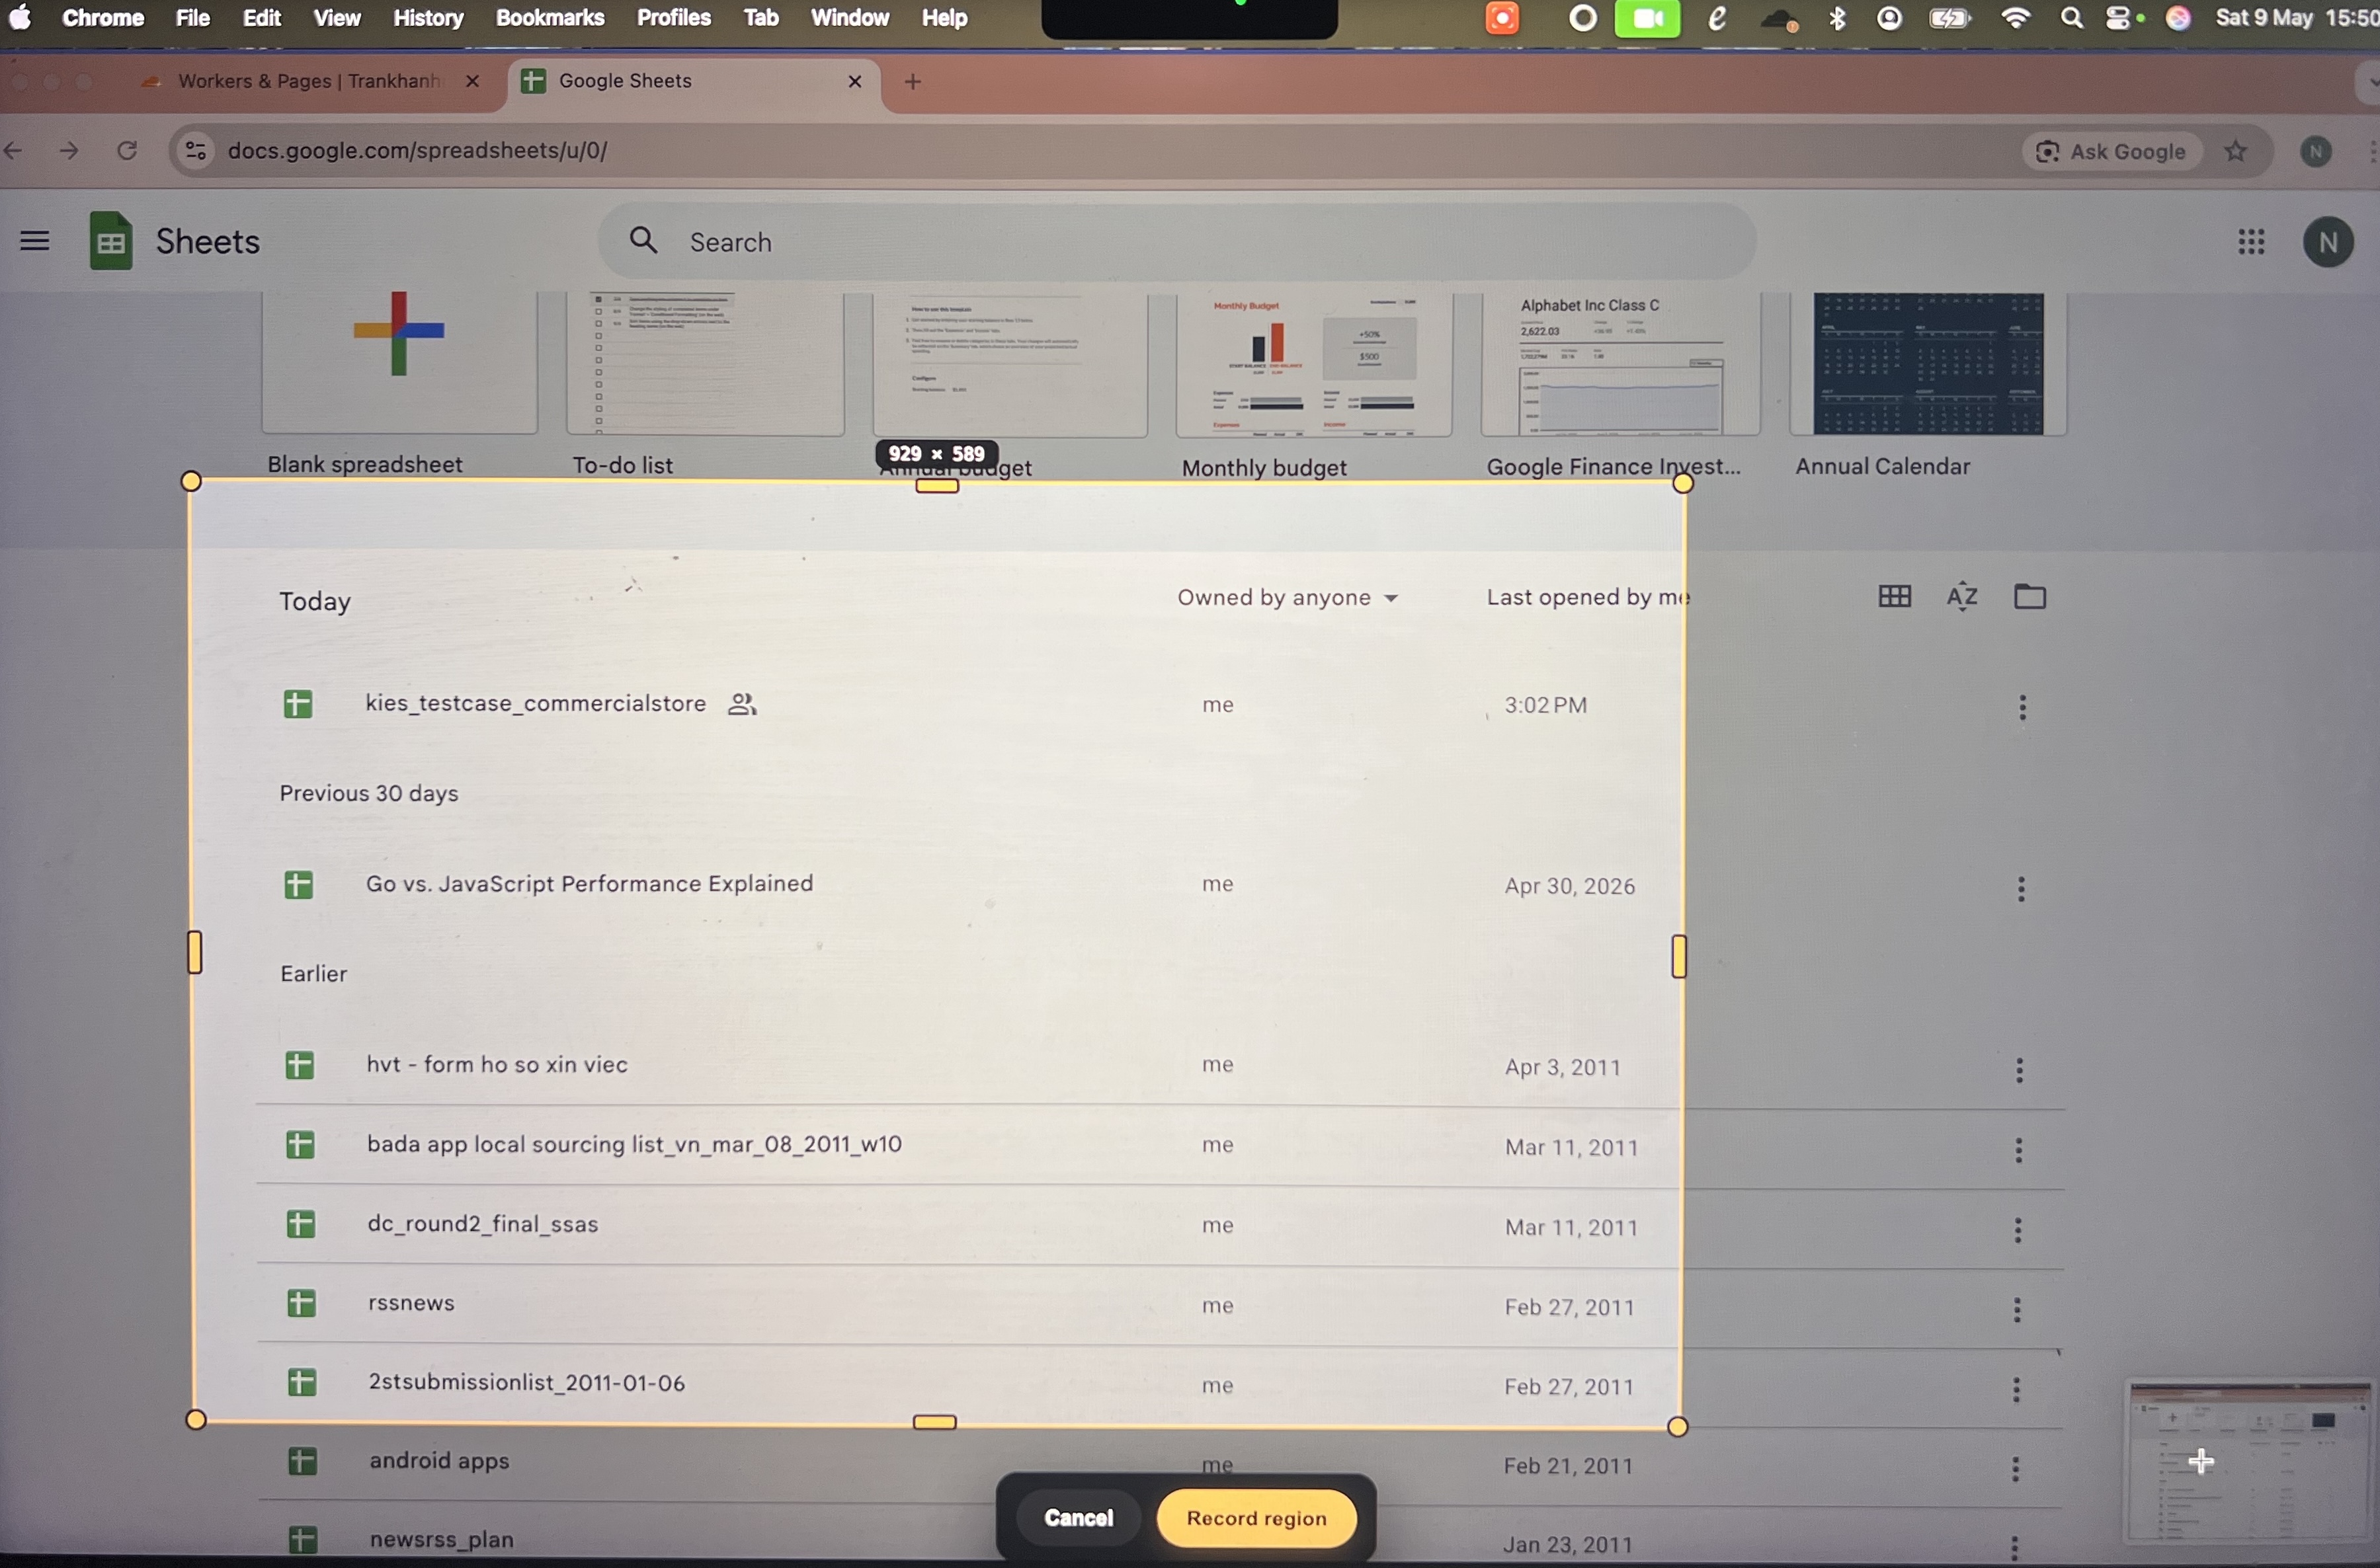Open the Profiles menu
This screenshot has height=1568, width=2380.
click(673, 18)
